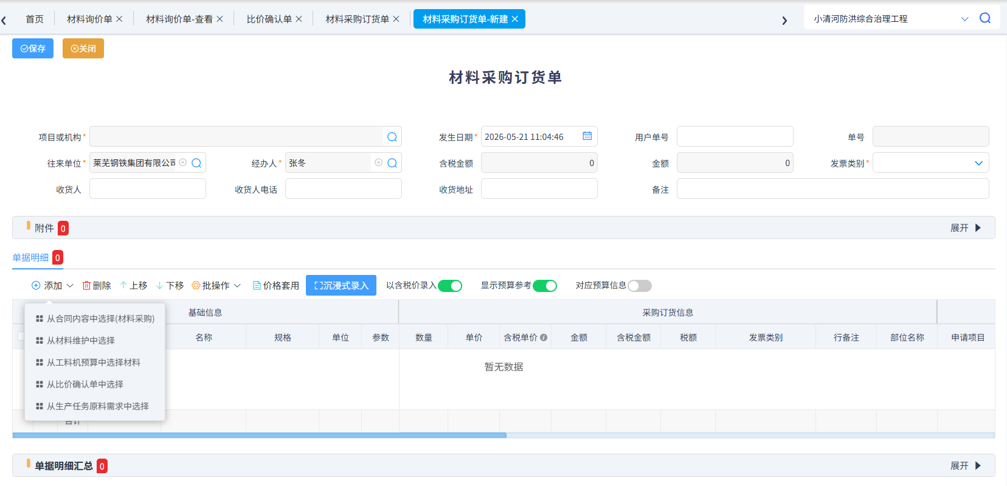Open the 发生日期 calendar picker
Screen dimensions: 1007x486
click(x=587, y=136)
